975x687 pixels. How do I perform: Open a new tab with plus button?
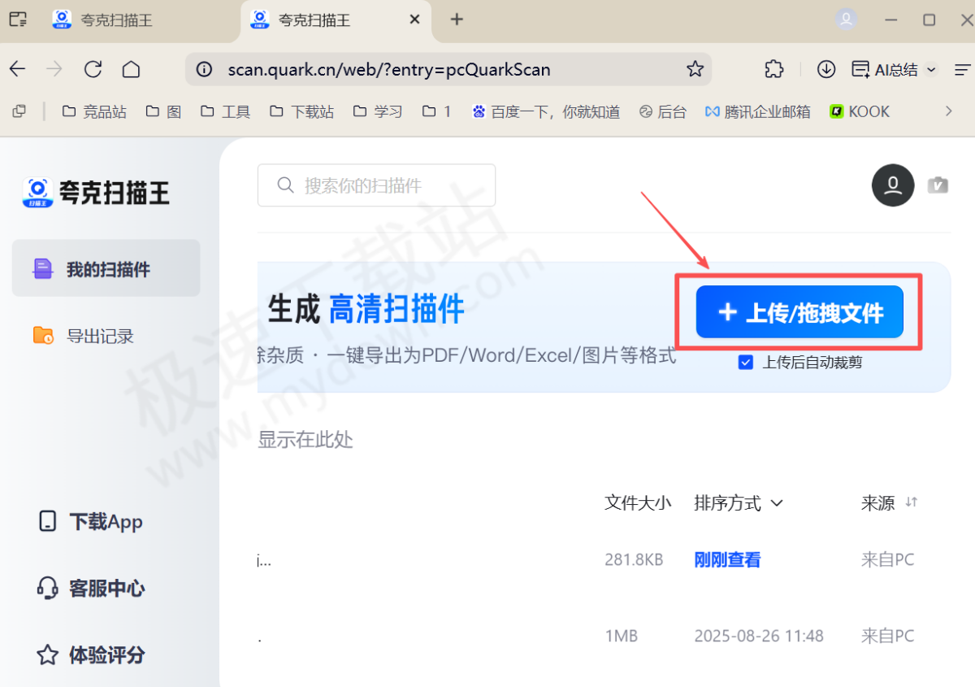click(x=457, y=20)
